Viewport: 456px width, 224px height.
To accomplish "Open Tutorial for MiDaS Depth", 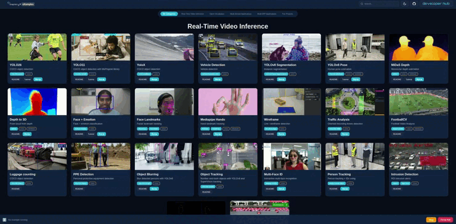I will [x=409, y=79].
